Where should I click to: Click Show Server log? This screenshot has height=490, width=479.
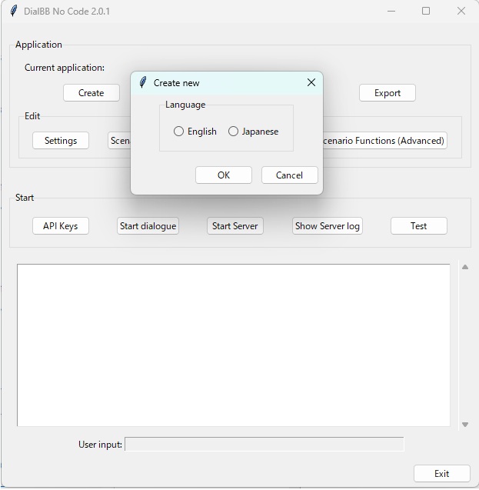pos(328,226)
